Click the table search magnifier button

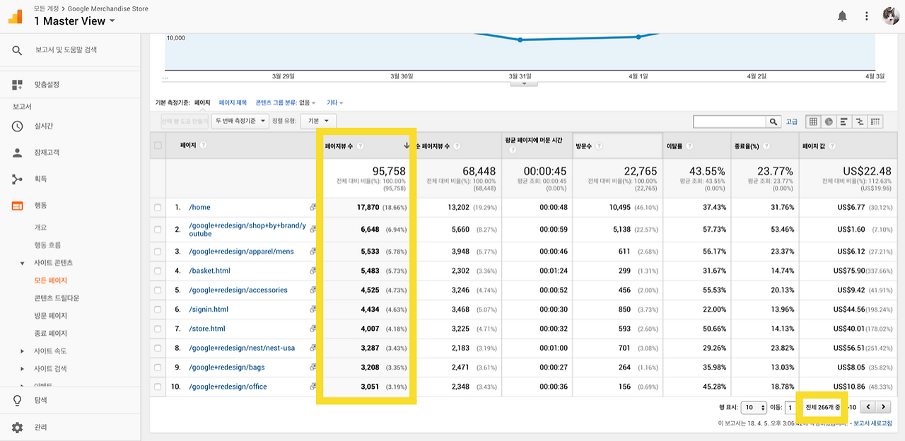coord(774,122)
